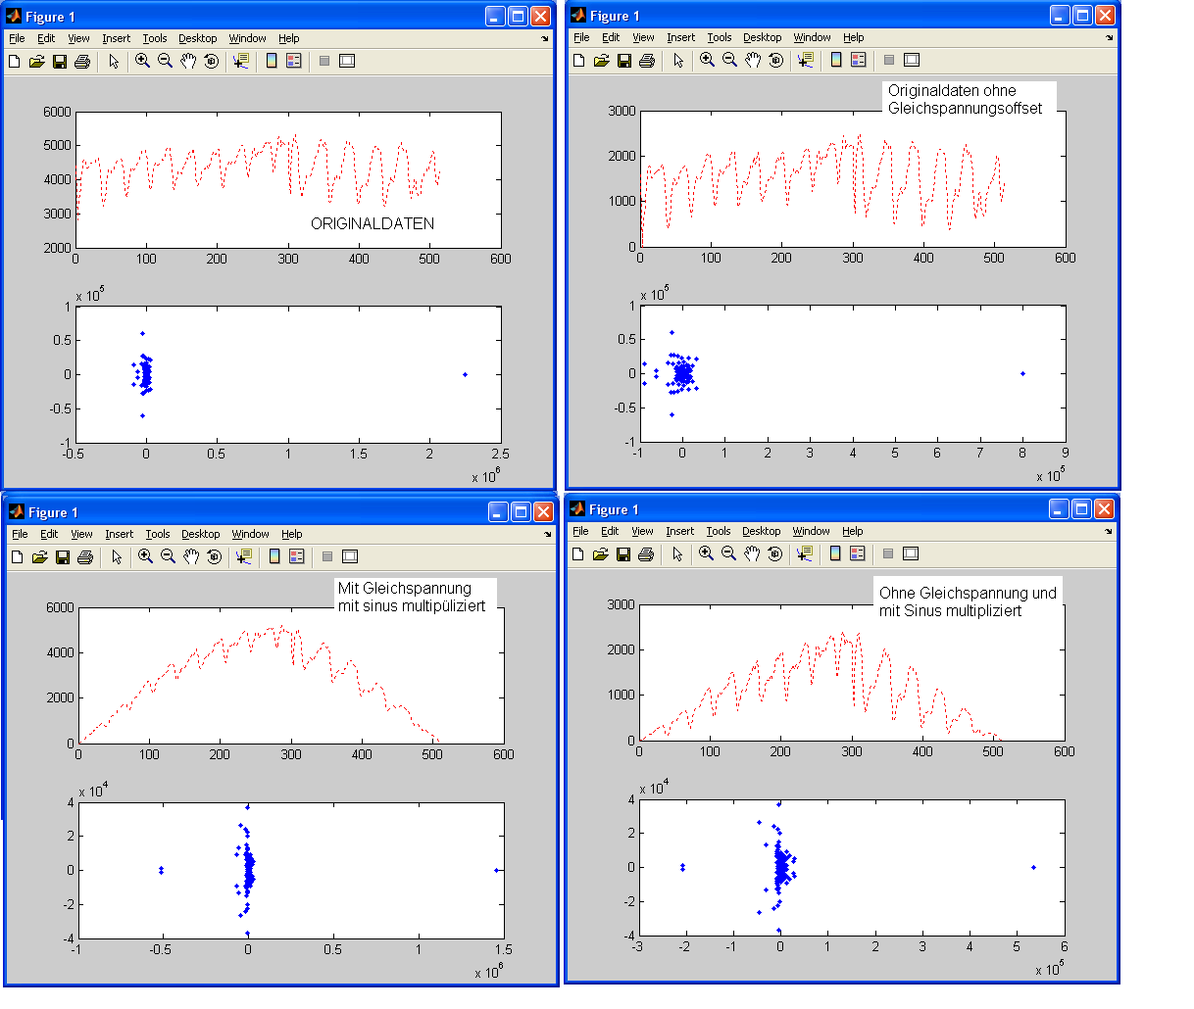Click New Figure icon in ORIGINALDATEN window
The width and height of the screenshot is (1194, 1009).
[x=15, y=61]
